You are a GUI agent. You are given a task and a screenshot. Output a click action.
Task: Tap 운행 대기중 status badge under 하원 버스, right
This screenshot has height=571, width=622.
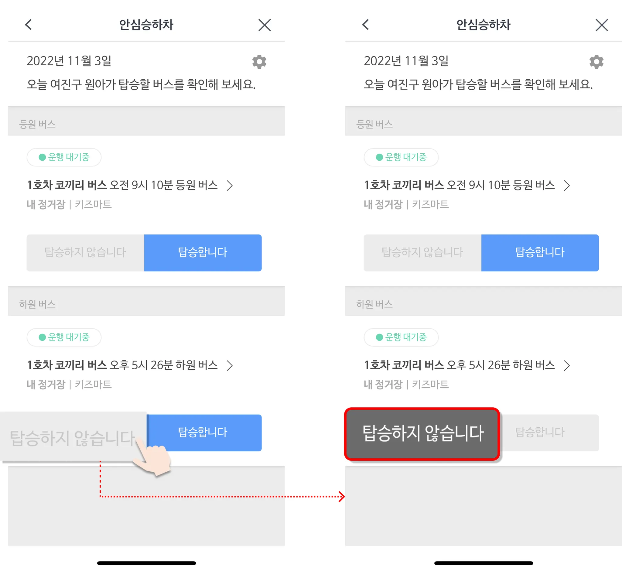401,337
